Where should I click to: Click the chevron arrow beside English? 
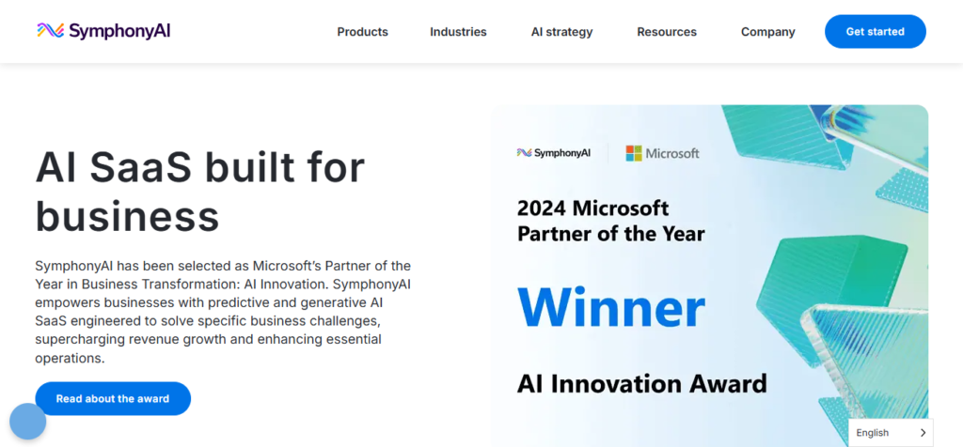(923, 433)
